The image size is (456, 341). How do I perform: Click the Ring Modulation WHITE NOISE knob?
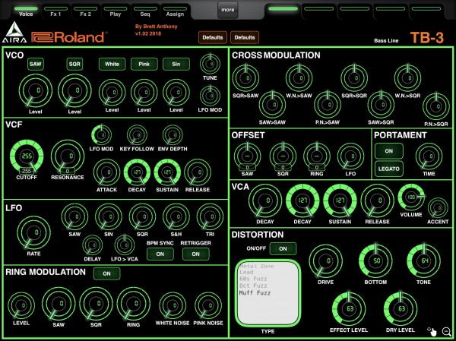pyautogui.click(x=173, y=305)
